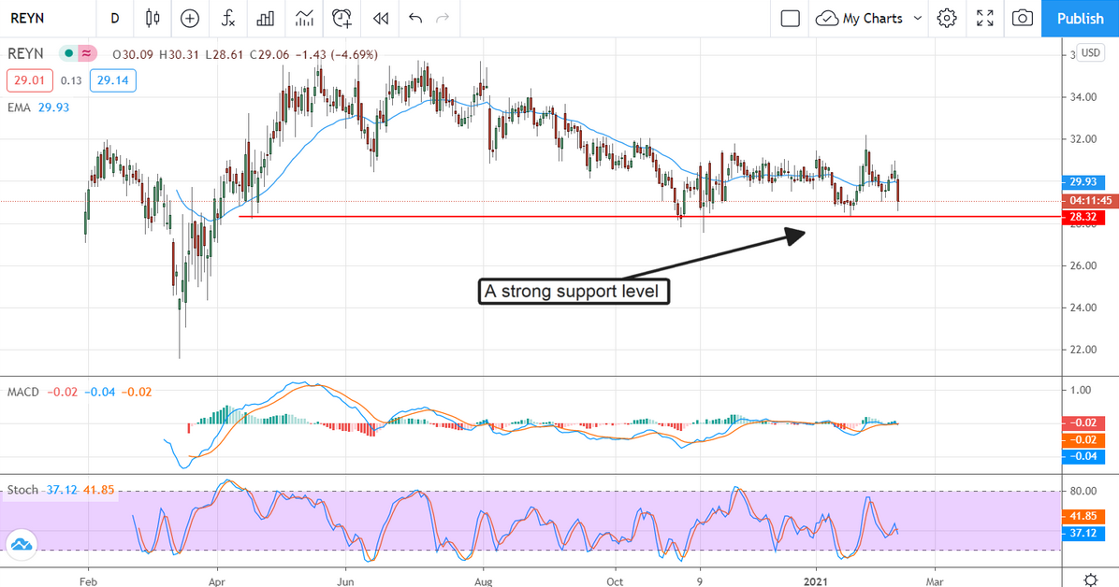The height and width of the screenshot is (587, 1119).
Task: Click the 29.93 EMA price label
Action: [x=1083, y=182]
